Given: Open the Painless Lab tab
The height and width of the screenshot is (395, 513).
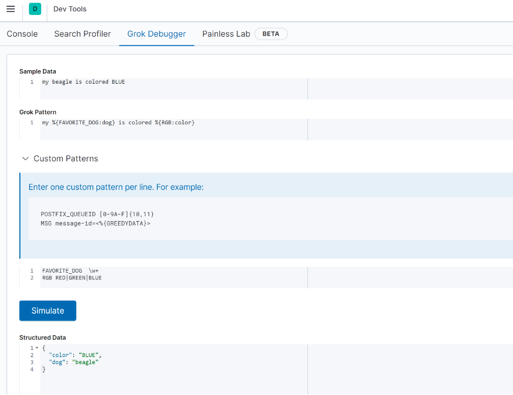Looking at the screenshot, I should point(226,34).
